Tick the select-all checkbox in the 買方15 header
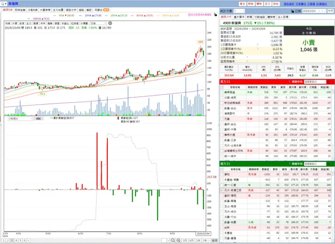 [221, 87]
